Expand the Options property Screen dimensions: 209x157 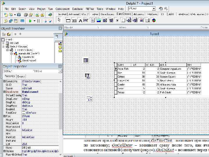tap(4, 151)
